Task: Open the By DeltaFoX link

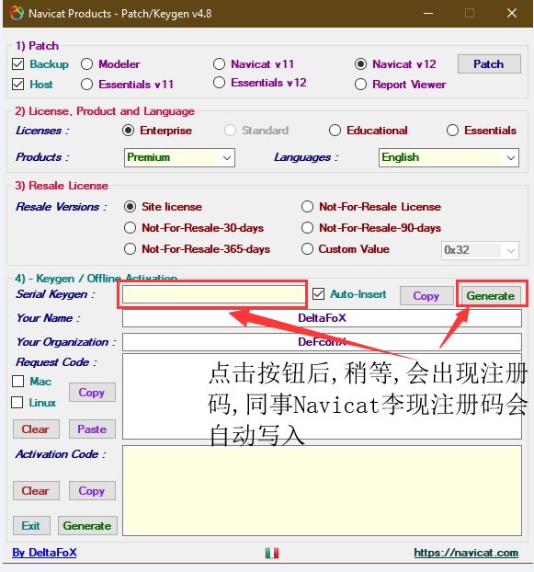Action: pyautogui.click(x=44, y=553)
